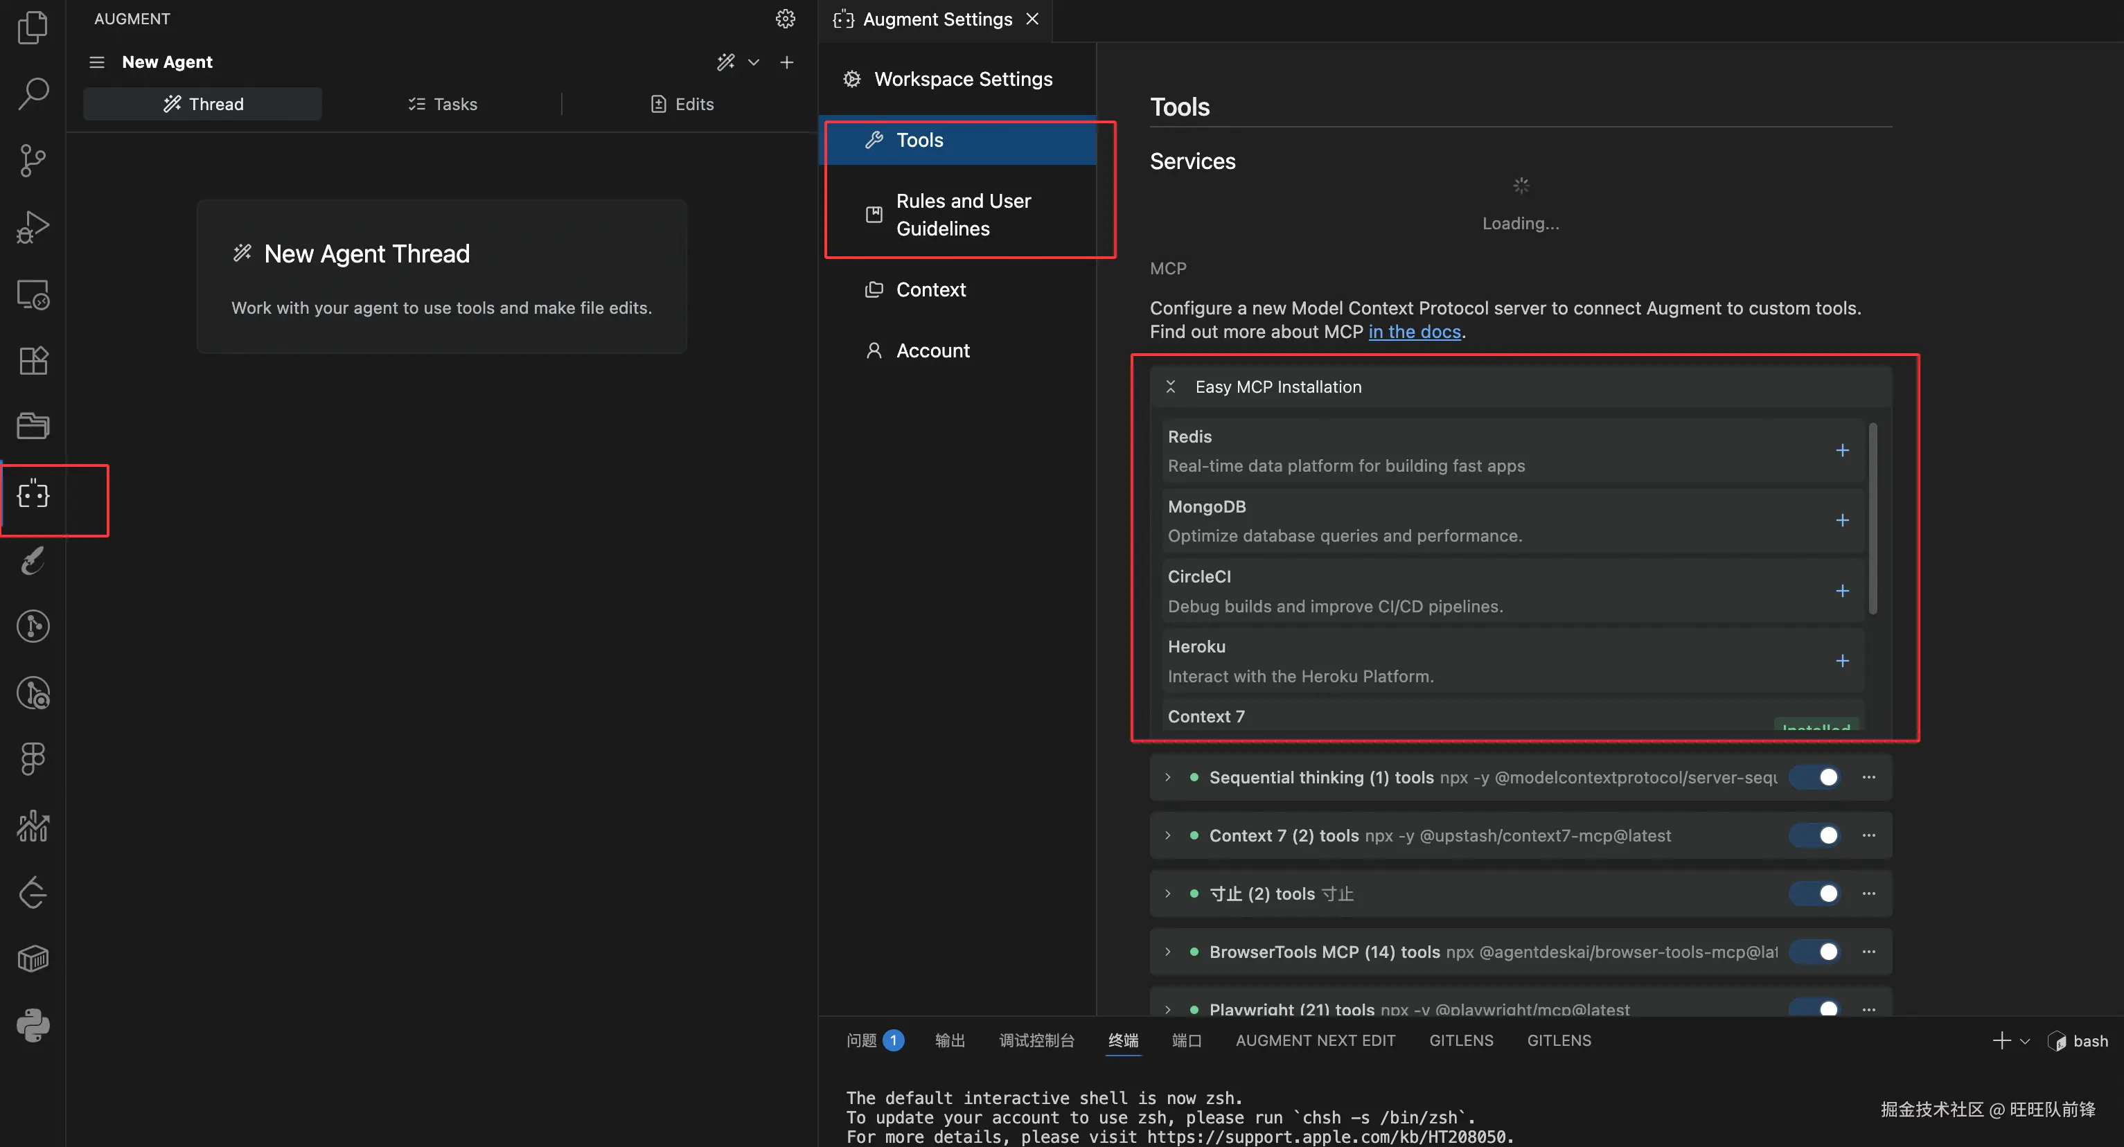Create new thread with plus button
Viewport: 2124px width, 1147px height.
[x=786, y=62]
